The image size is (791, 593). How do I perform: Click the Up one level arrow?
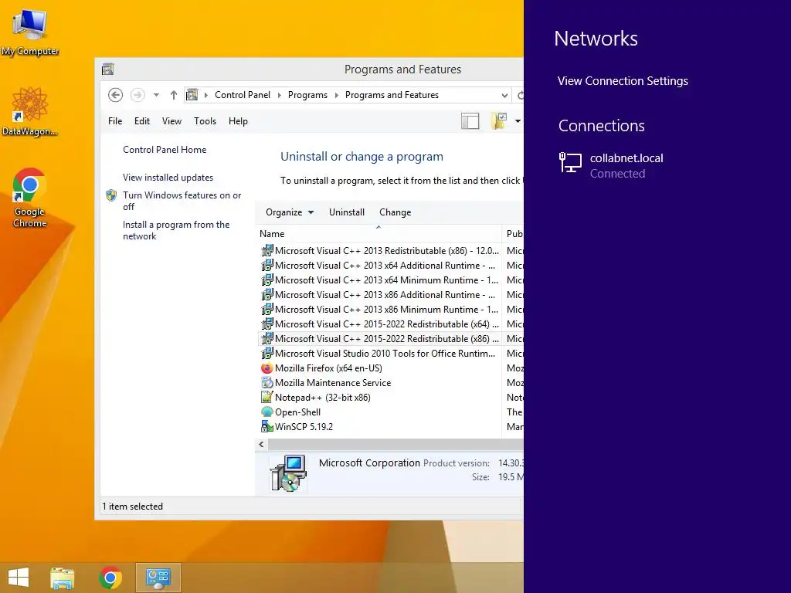tap(174, 95)
